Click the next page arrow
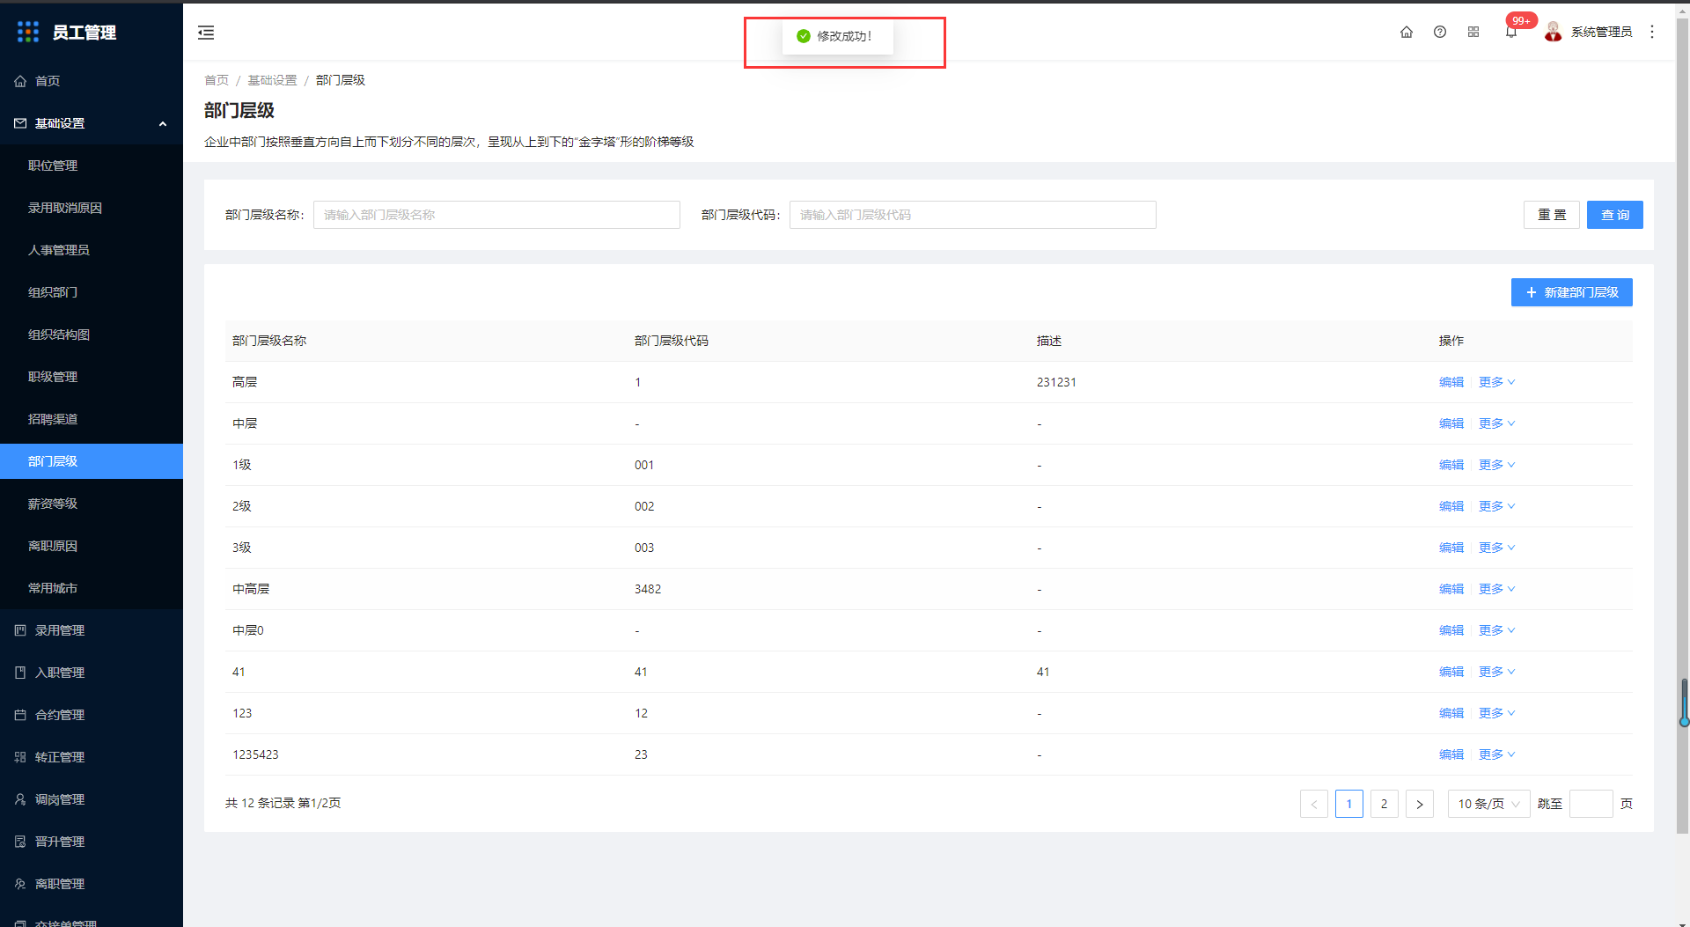This screenshot has width=1690, height=927. 1420,804
